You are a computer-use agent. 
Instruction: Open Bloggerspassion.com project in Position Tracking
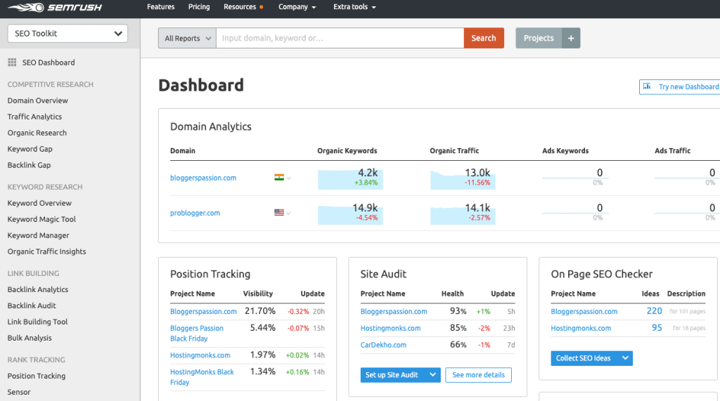coord(203,311)
